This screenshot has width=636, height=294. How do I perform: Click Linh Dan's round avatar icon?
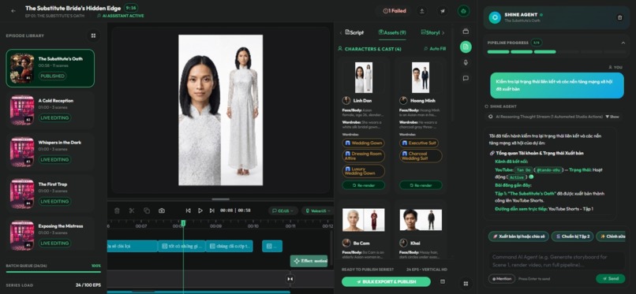tap(346, 100)
